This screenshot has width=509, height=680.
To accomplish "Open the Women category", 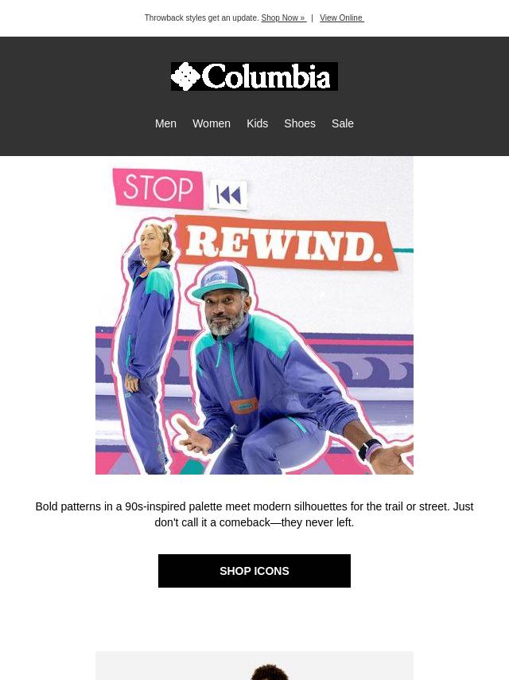I will pos(212,123).
